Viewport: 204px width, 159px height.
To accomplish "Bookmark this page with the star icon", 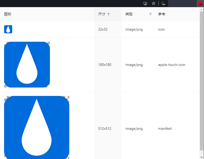I will [x=154, y=3].
